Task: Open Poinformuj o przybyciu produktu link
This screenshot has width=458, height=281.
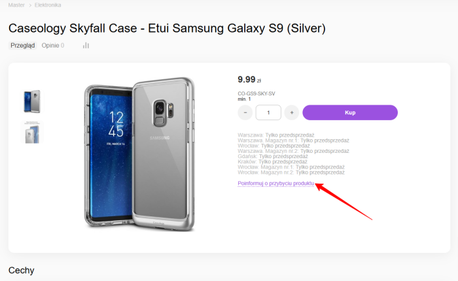Action: point(275,184)
